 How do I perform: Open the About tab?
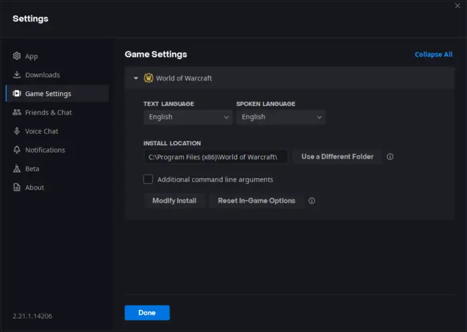(57, 187)
